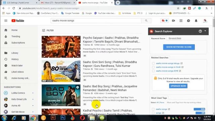Image resolution: width=215 pixels, height=121 pixels.
Task: Bookmark this page with the star icon
Action: point(178,8)
